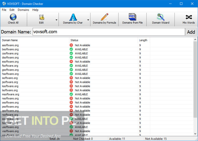The image size is (198, 141).
Task: Select the vsoftware.org domain name
Action: pyautogui.click(x=10, y=131)
